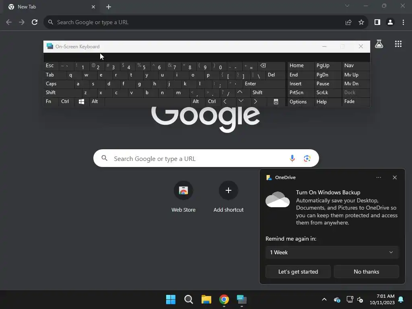Open the Google apps grid icon
412x309 pixels.
[398, 44]
